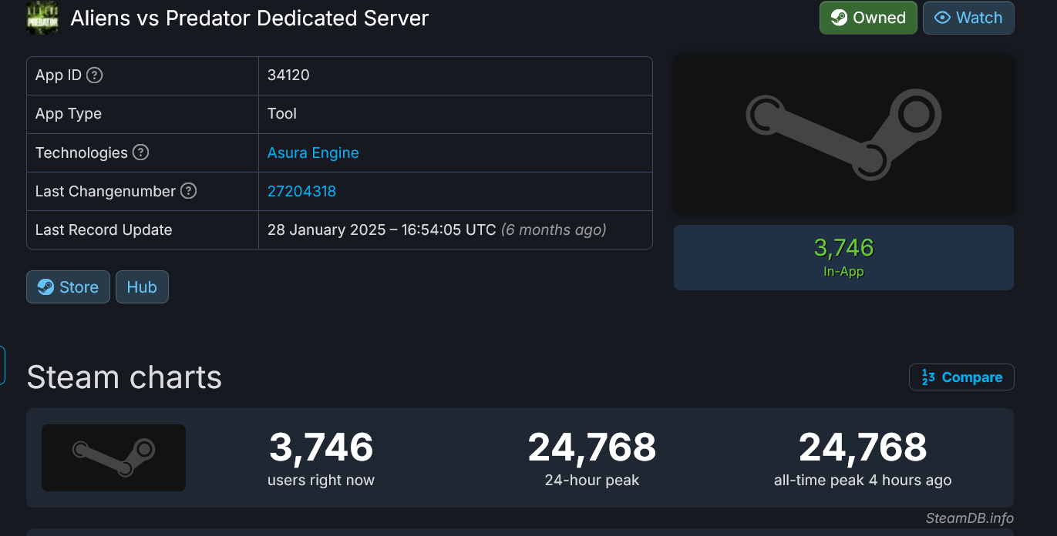
Task: Click the Aliens vs Predator Dedicated Server title
Action: click(x=250, y=18)
